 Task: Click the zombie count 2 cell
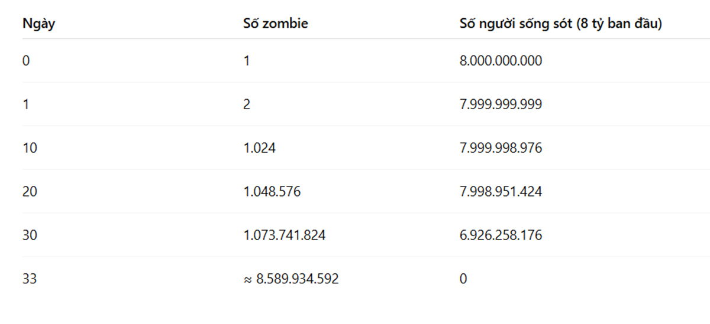click(247, 104)
